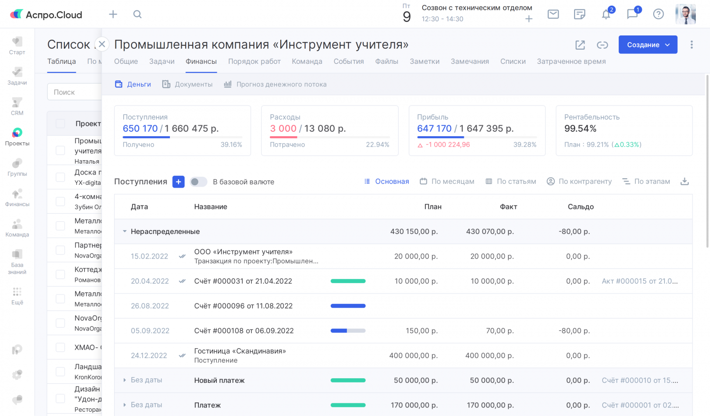Expand the 'Новый платеж' row
This screenshot has width=710, height=416.
124,380
